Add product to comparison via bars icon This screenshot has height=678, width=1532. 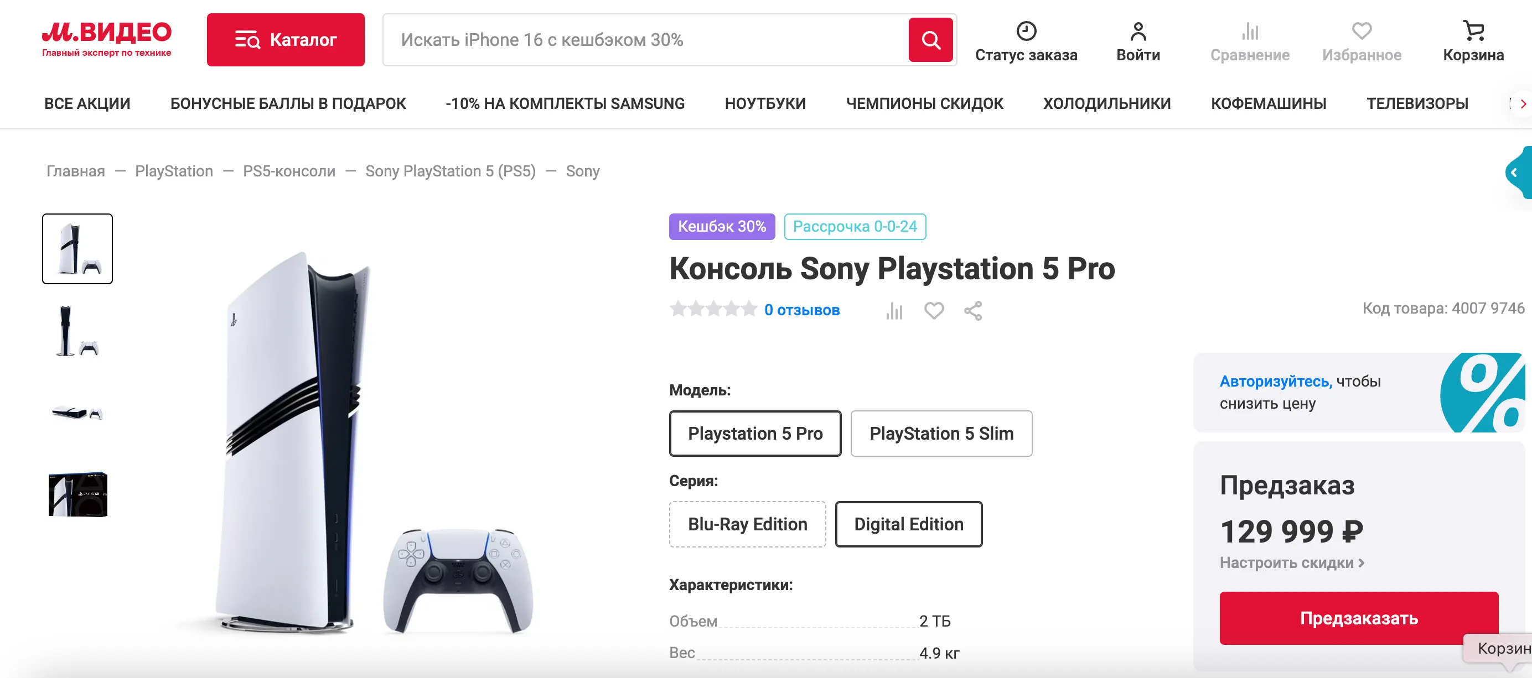click(894, 310)
